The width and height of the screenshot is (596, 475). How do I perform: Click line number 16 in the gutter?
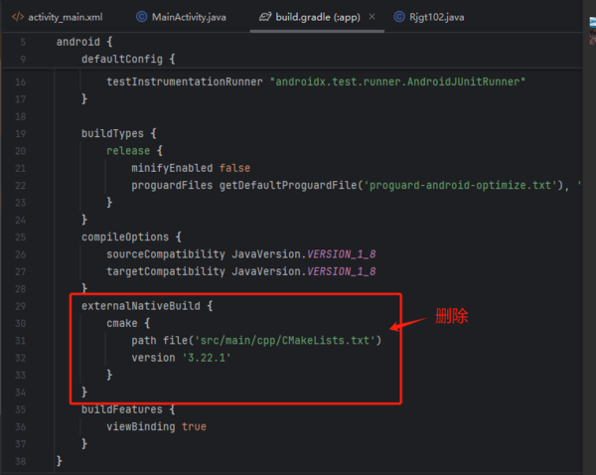pos(21,81)
